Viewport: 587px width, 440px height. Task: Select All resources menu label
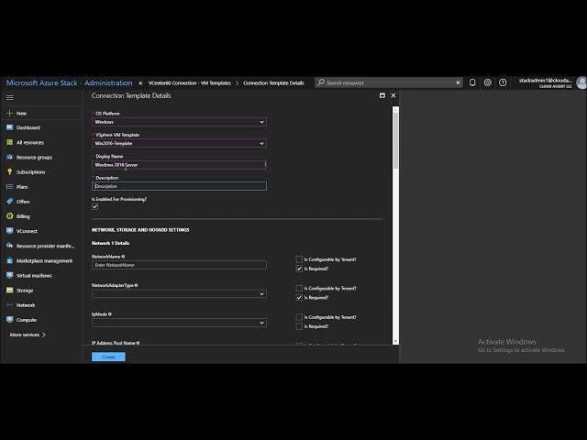tap(30, 143)
